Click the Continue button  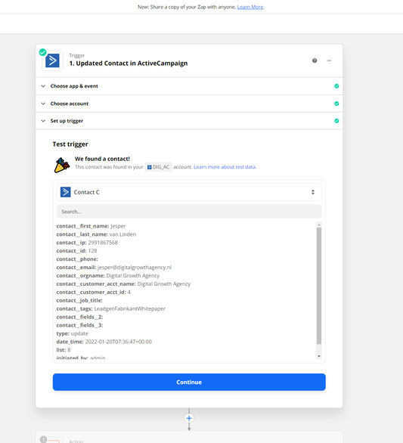(x=189, y=382)
